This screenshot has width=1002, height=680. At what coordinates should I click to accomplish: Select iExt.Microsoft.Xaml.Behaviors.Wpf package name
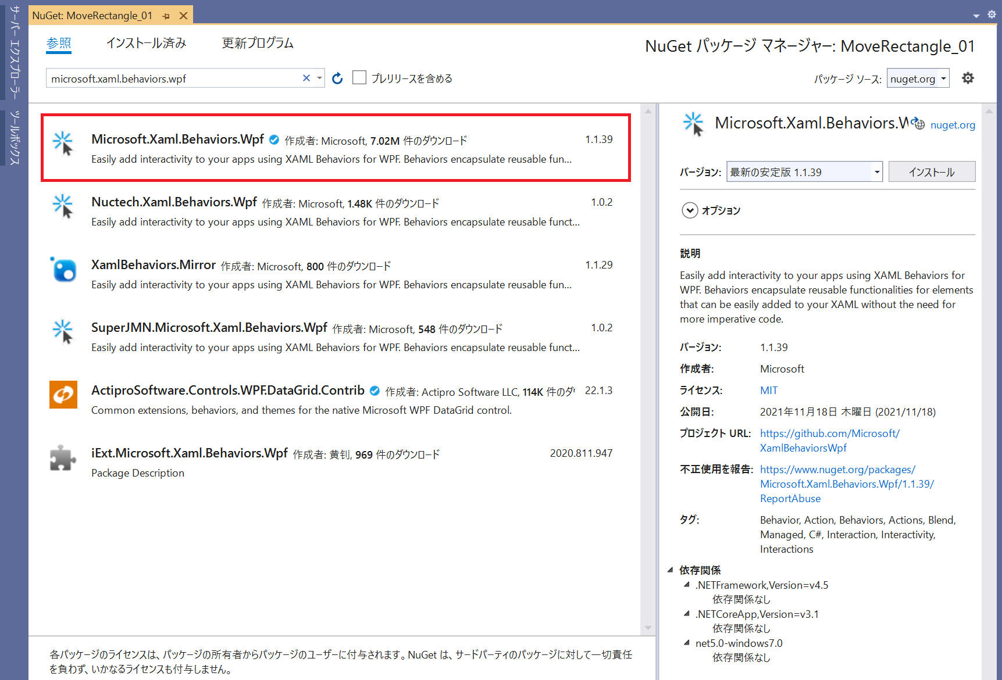pos(190,453)
